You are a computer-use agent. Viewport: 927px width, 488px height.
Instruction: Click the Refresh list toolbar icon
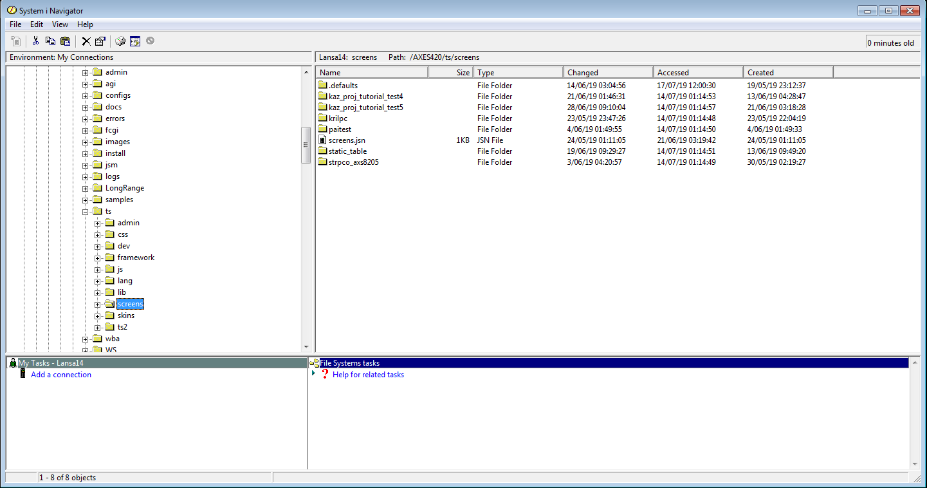coord(135,41)
